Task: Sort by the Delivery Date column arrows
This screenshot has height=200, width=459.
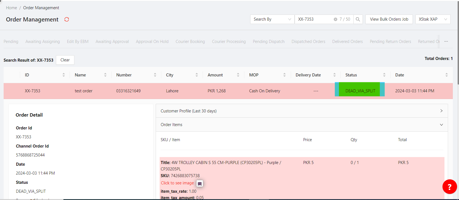Action: [x=334, y=75]
